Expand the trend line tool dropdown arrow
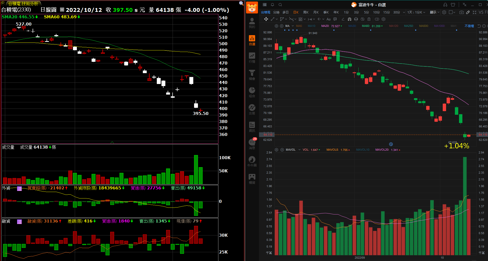 click(277, 19)
